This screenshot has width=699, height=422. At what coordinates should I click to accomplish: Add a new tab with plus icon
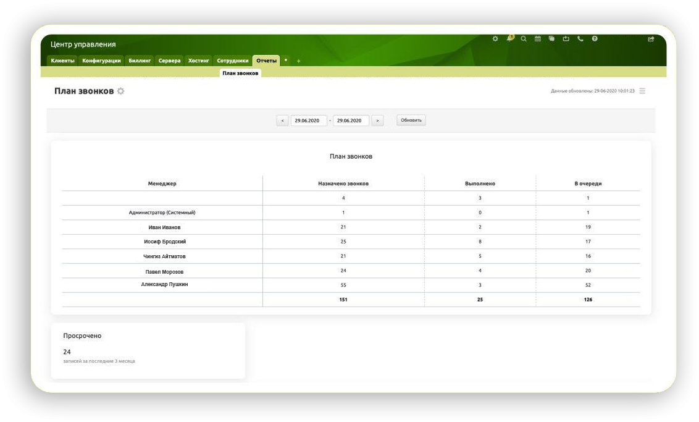point(299,61)
